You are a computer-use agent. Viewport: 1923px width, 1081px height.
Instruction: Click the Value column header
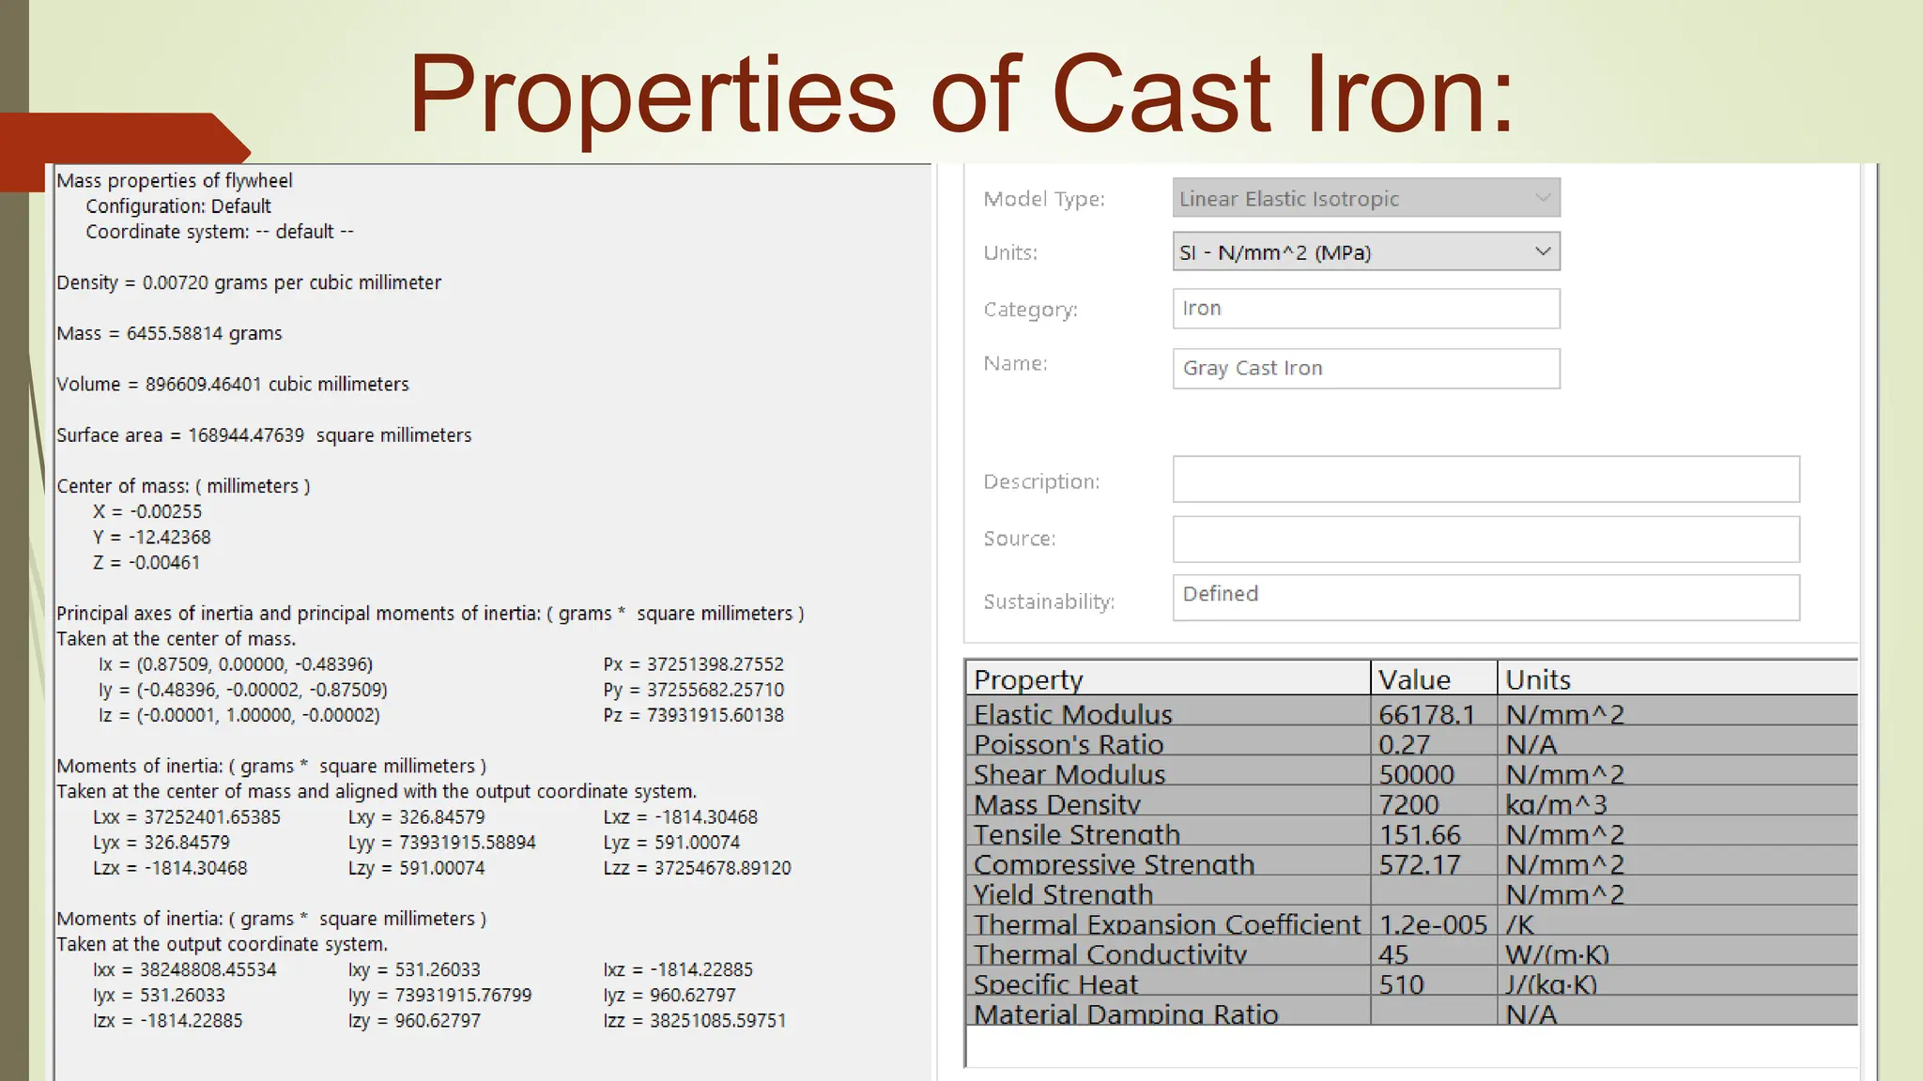[x=1434, y=678]
